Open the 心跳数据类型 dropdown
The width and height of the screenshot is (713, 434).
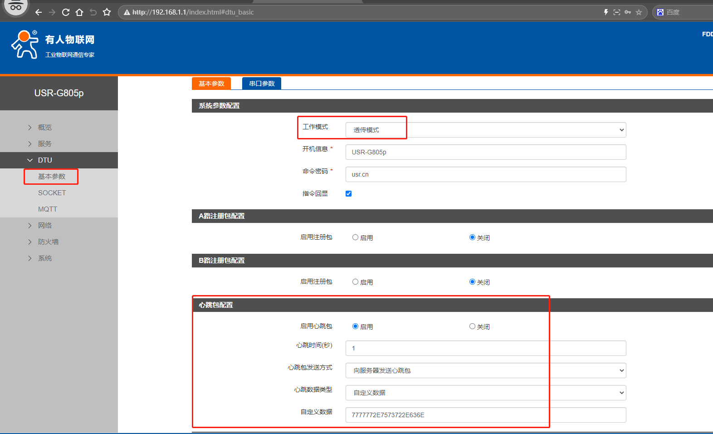point(485,393)
